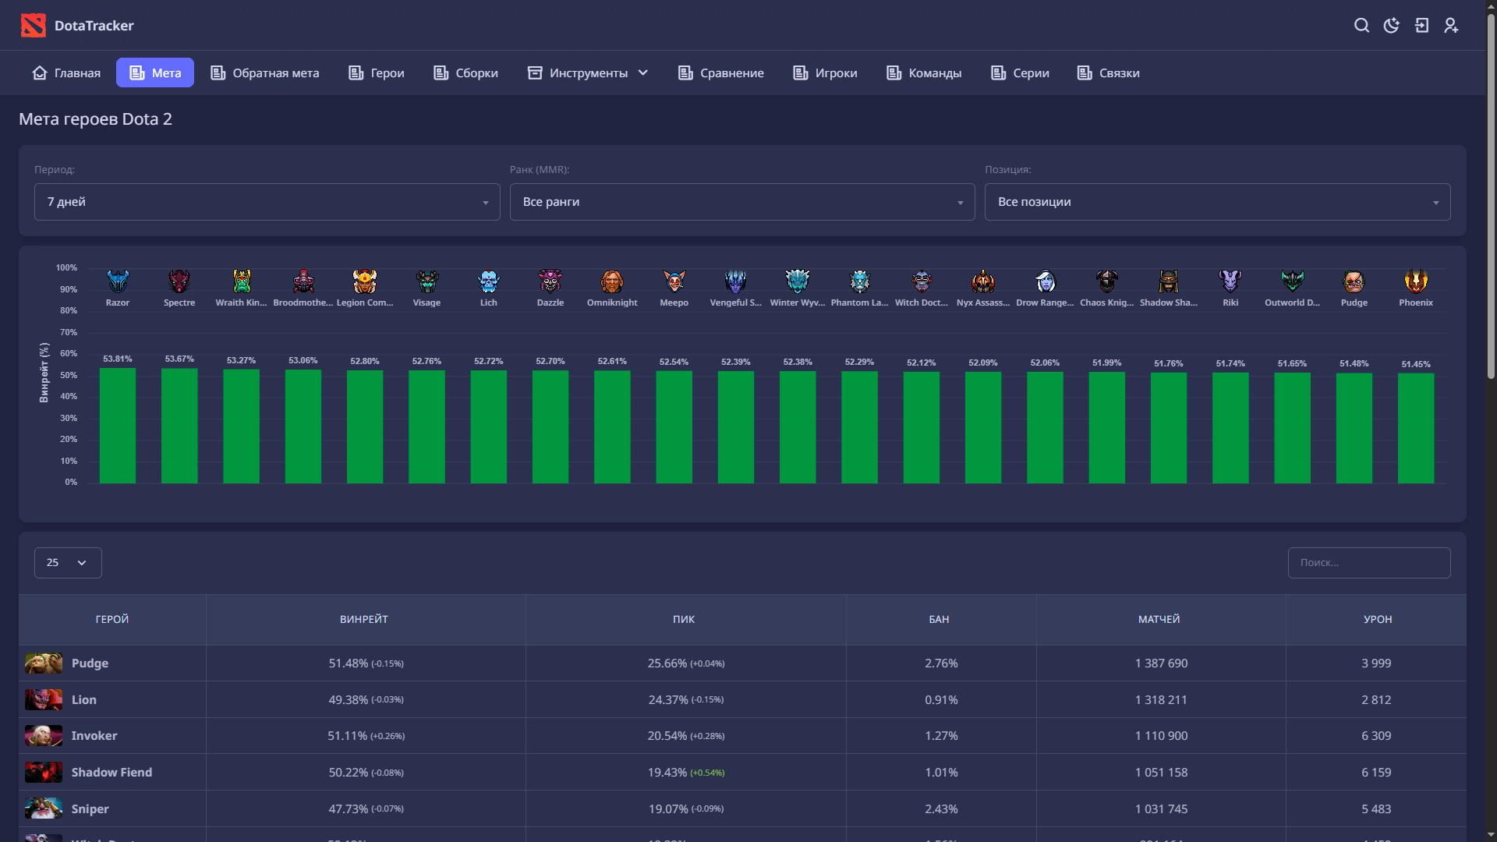
Task: Click the Spectre green winrate bar
Action: (179, 426)
